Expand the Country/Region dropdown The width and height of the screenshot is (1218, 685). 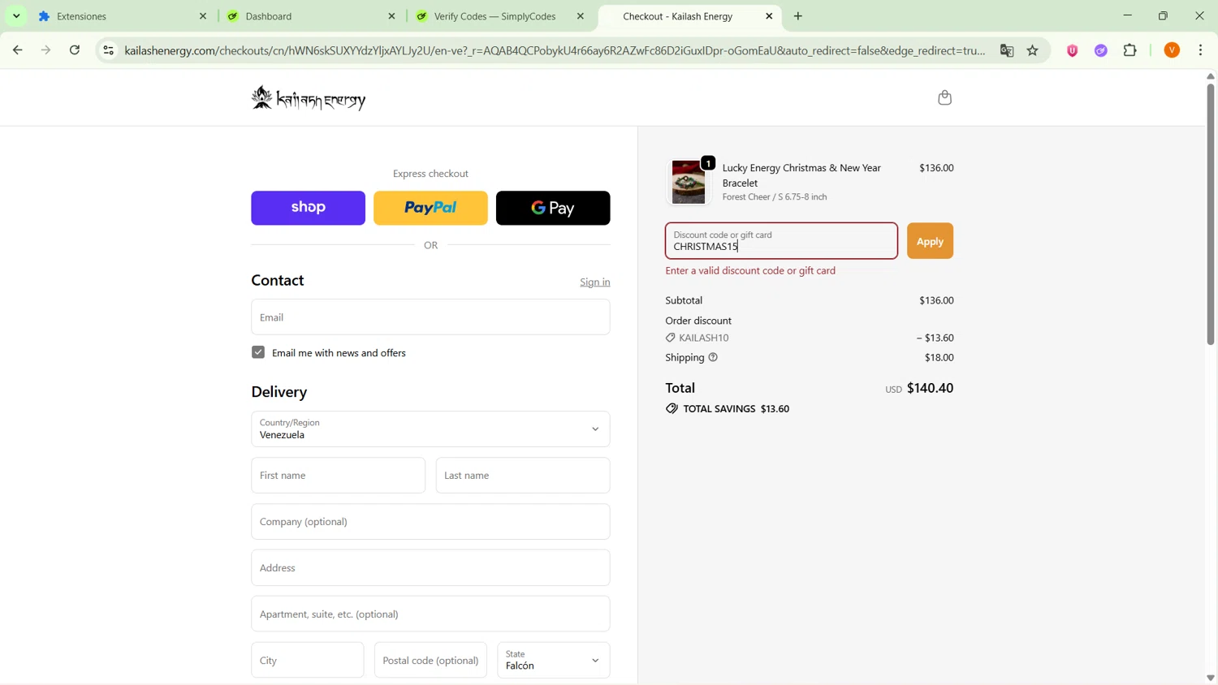pyautogui.click(x=430, y=429)
